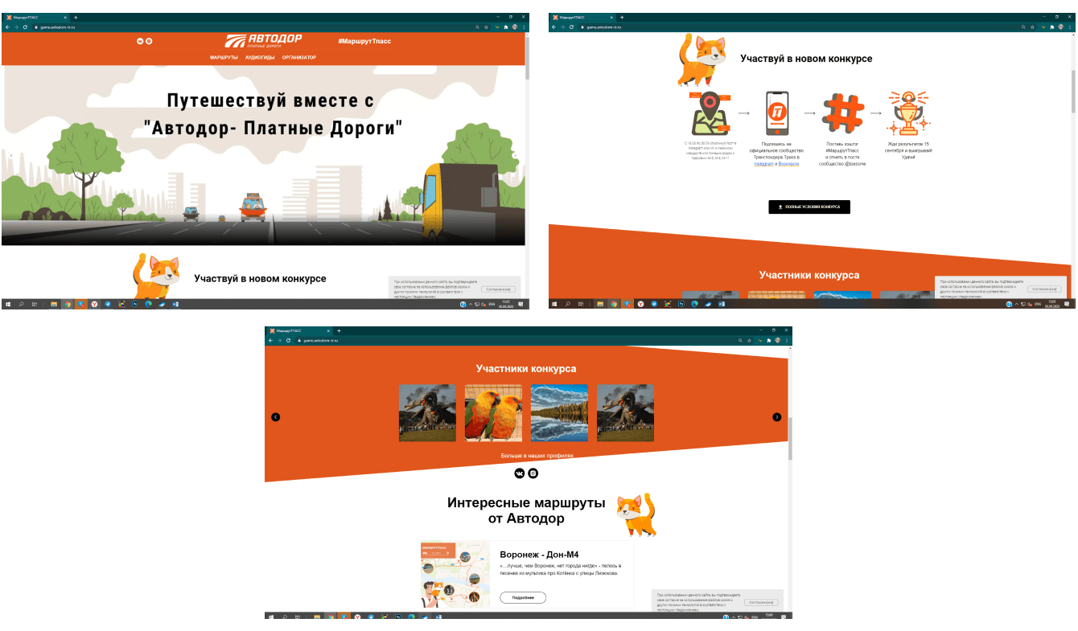Bookmark the page with the star in the top-left window
This screenshot has height=631, width=1078.
[x=486, y=27]
